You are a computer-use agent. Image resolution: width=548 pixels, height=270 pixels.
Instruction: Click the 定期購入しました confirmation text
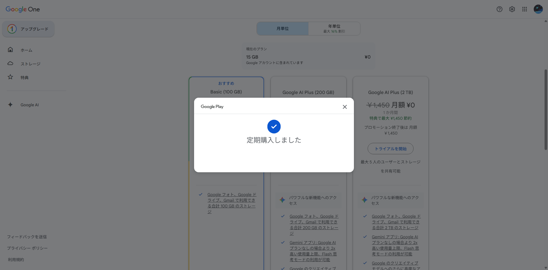[x=274, y=140]
